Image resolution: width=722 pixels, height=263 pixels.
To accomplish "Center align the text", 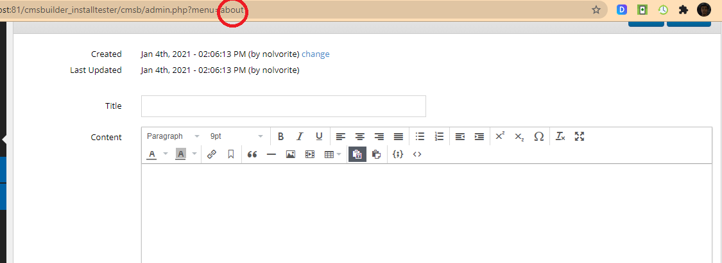I will (360, 136).
